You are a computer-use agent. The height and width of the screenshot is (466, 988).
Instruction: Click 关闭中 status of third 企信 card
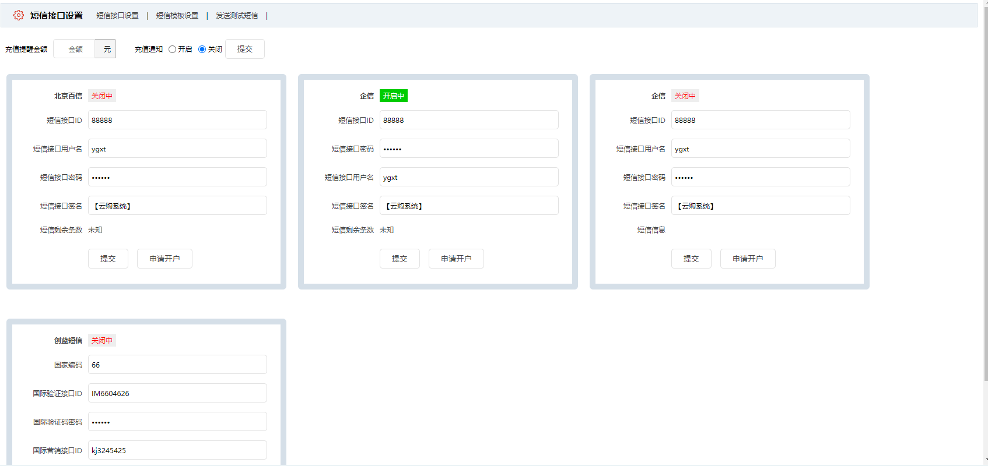(x=685, y=96)
